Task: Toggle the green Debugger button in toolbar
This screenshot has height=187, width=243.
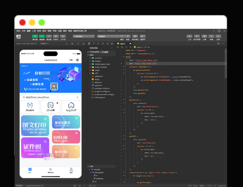Action: click(49, 36)
